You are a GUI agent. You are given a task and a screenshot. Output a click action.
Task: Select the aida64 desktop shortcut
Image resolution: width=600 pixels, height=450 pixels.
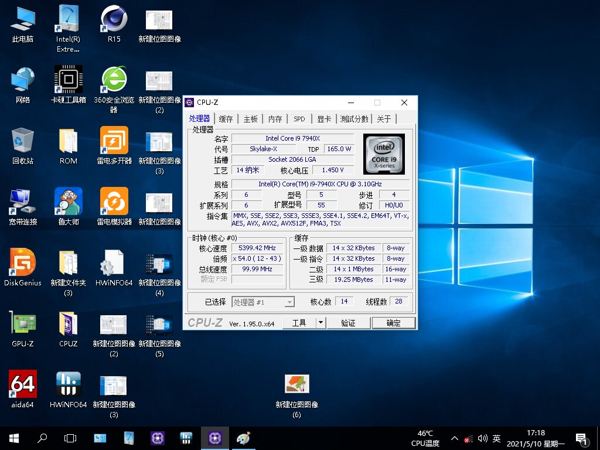pos(23,389)
